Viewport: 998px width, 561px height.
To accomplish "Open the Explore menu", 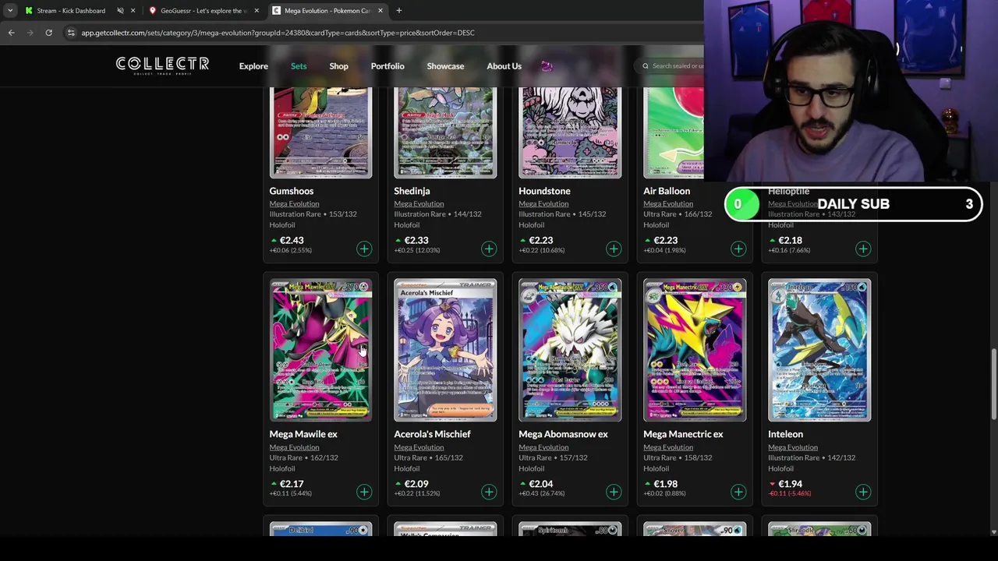I will (253, 66).
